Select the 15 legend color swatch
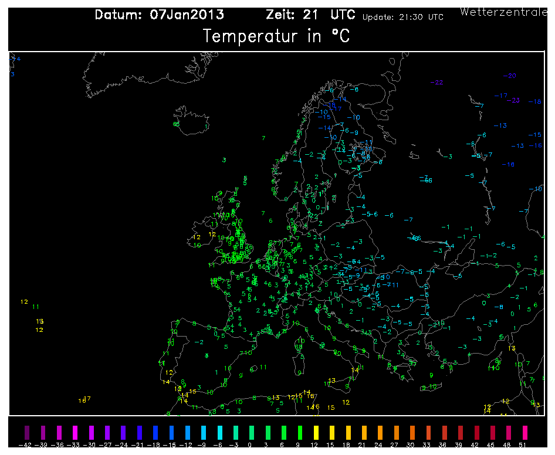 [332, 432]
